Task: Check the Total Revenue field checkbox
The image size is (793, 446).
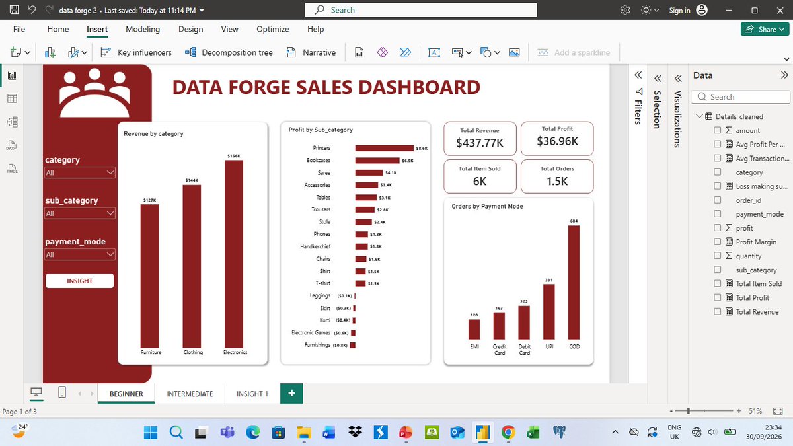Action: pos(718,311)
